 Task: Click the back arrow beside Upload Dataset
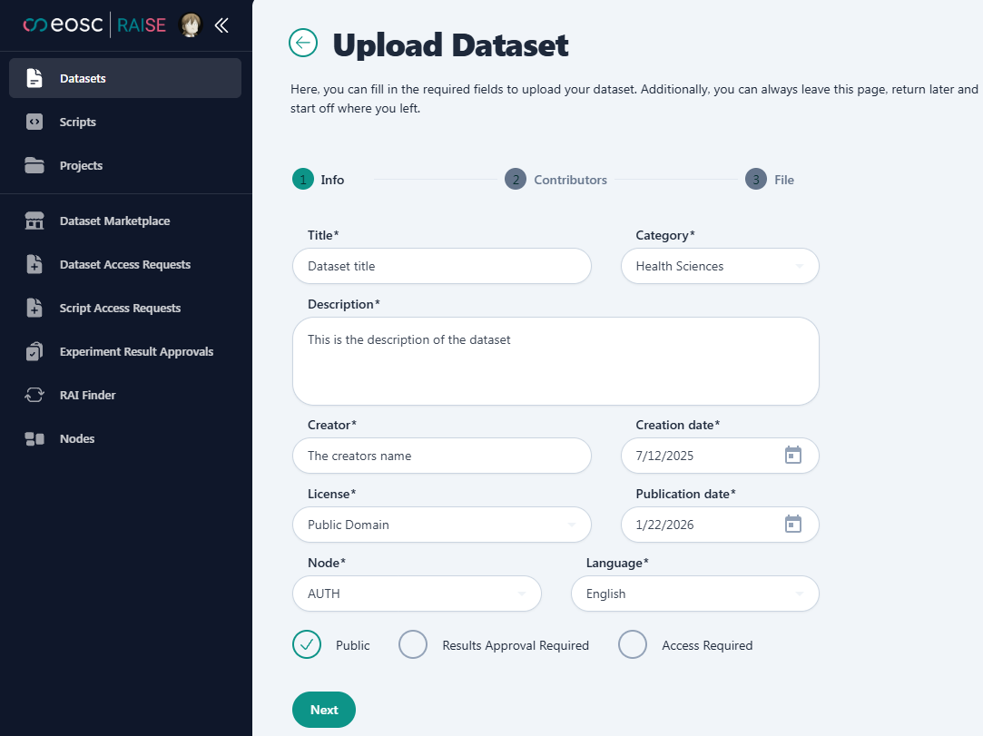pos(303,43)
